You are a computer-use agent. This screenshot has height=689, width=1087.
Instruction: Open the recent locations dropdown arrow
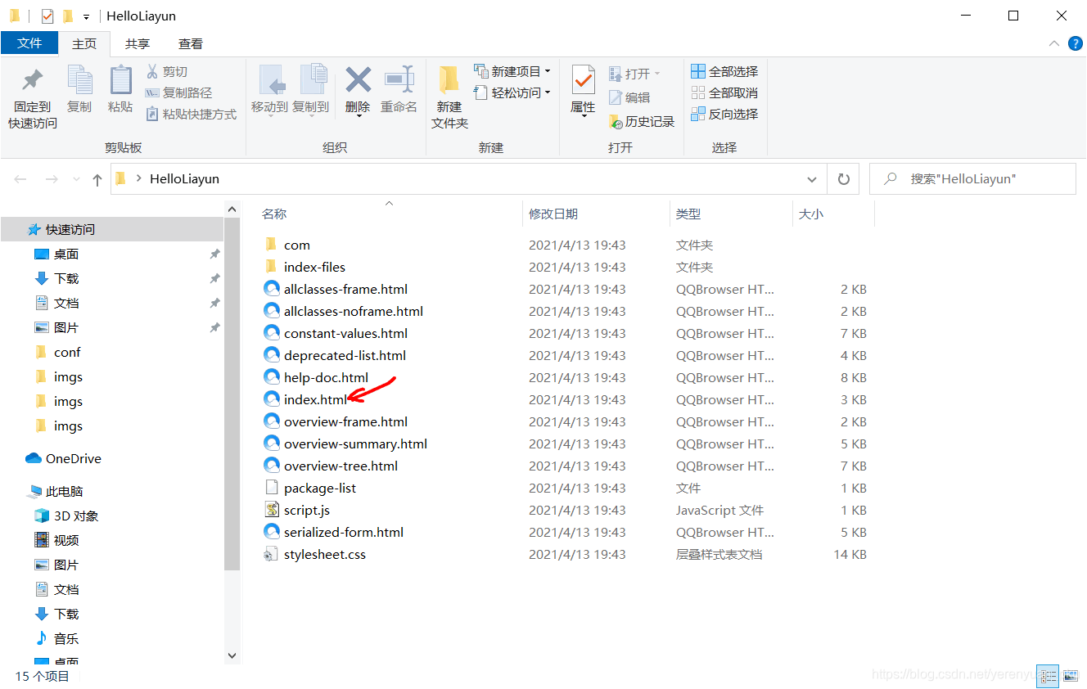tap(77, 179)
